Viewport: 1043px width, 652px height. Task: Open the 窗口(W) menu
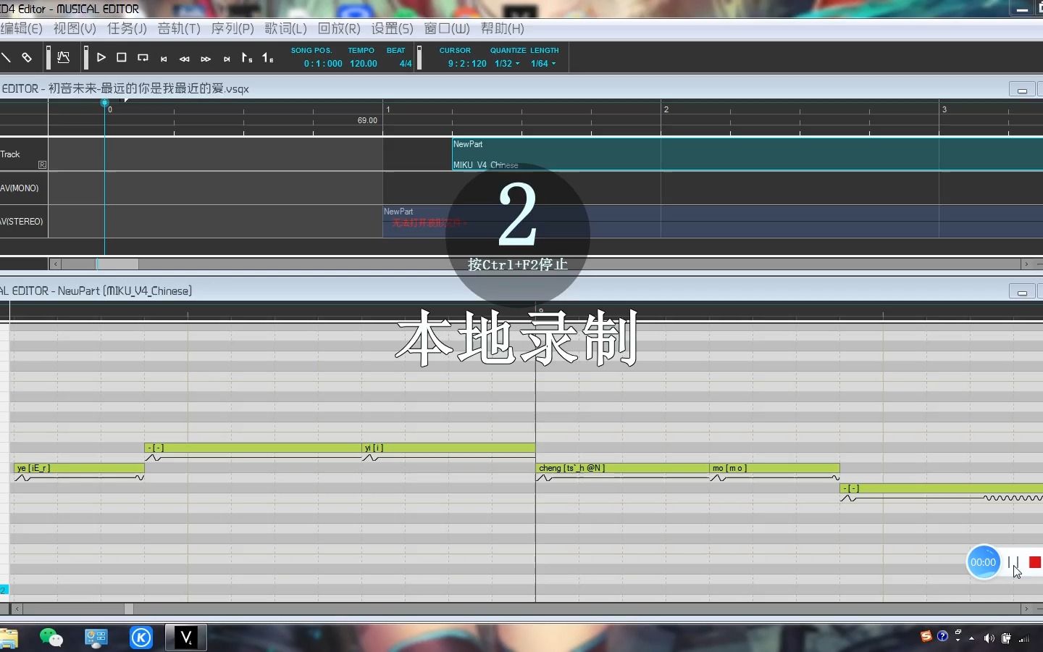point(446,28)
